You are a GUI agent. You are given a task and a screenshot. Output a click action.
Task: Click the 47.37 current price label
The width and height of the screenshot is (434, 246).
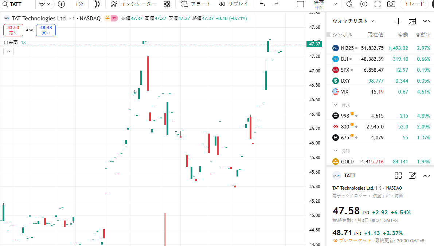[315, 44]
